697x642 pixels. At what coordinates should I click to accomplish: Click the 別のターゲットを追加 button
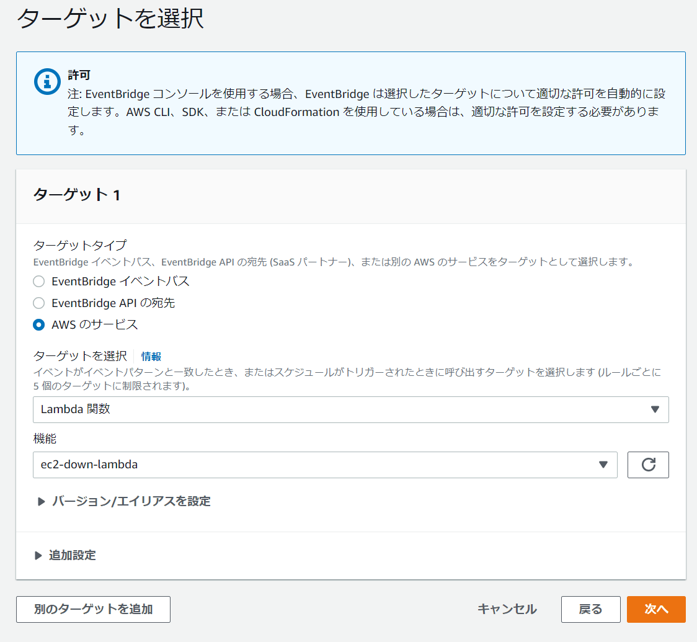(x=94, y=609)
